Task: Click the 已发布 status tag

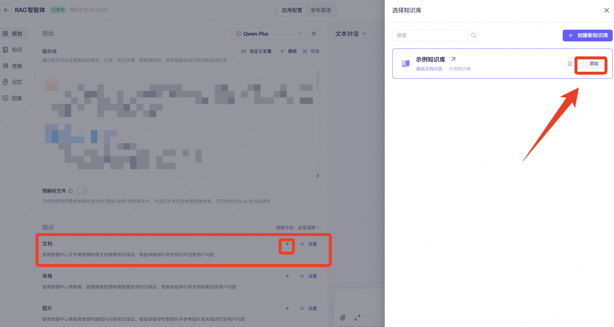Action: [58, 10]
